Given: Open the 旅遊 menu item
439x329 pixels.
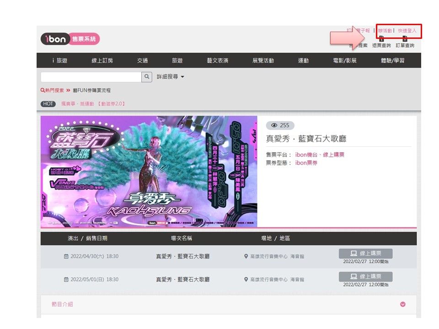Looking at the screenshot, I should click(177, 60).
